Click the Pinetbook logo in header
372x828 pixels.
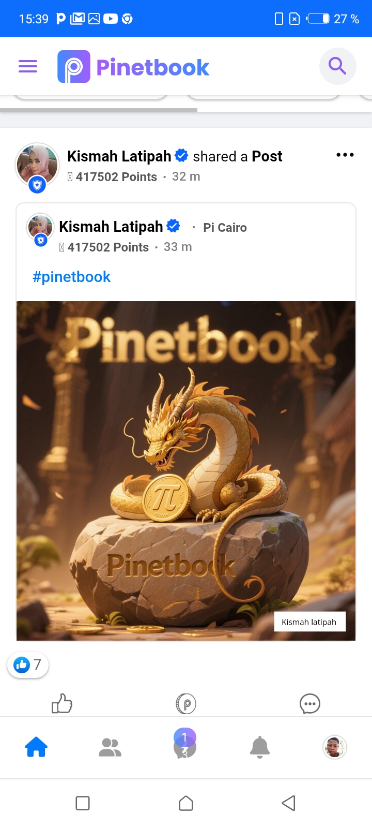tap(133, 67)
